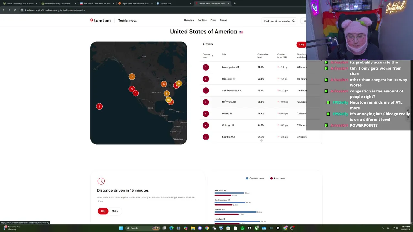
Task: Click map marker number 9 on east coast
Action: pos(179,83)
